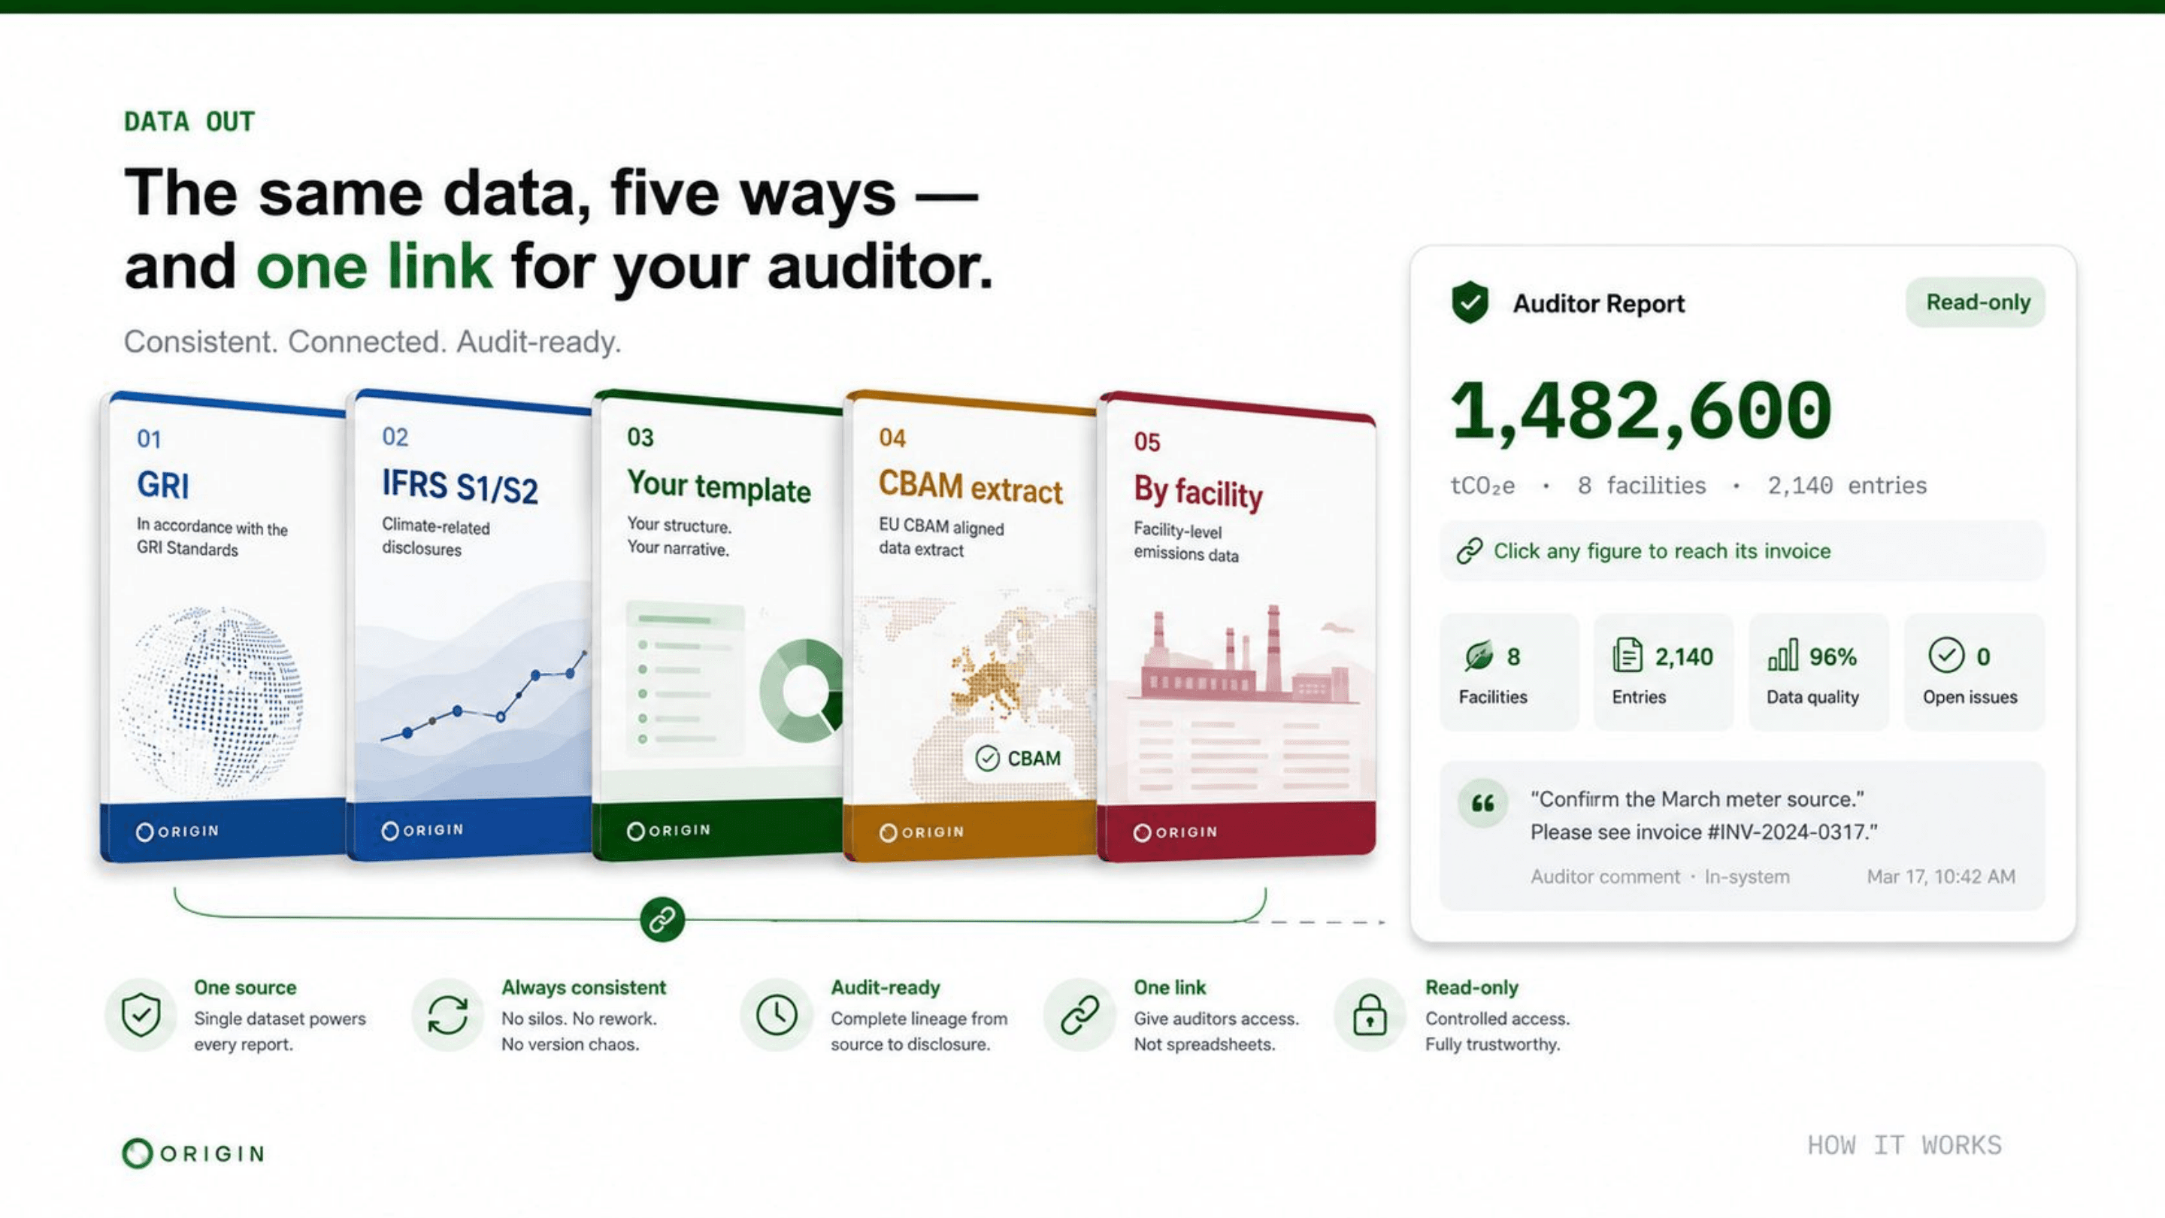Click the bar chart icon for Data quality
Screen dimensions: 2165x1218
[x=1782, y=655]
